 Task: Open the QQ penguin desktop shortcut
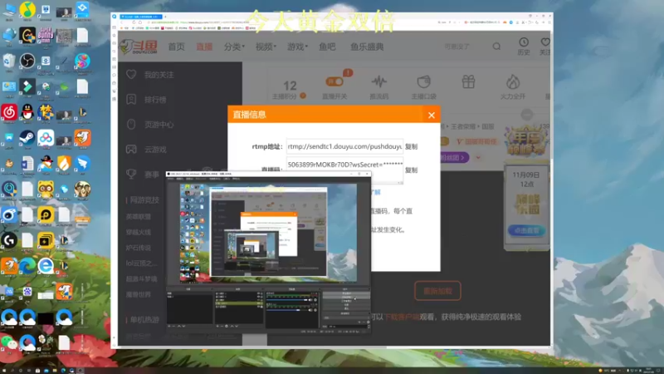click(x=27, y=112)
